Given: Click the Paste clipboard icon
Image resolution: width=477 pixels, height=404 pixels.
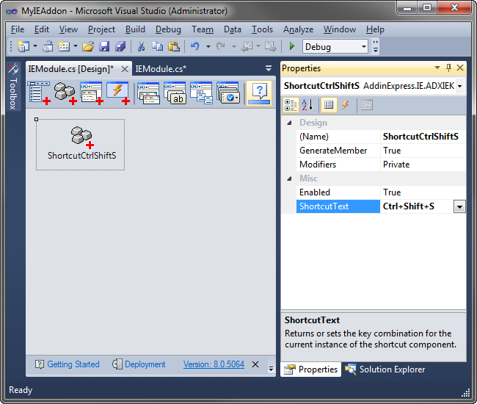Looking at the screenshot, I should [x=174, y=46].
